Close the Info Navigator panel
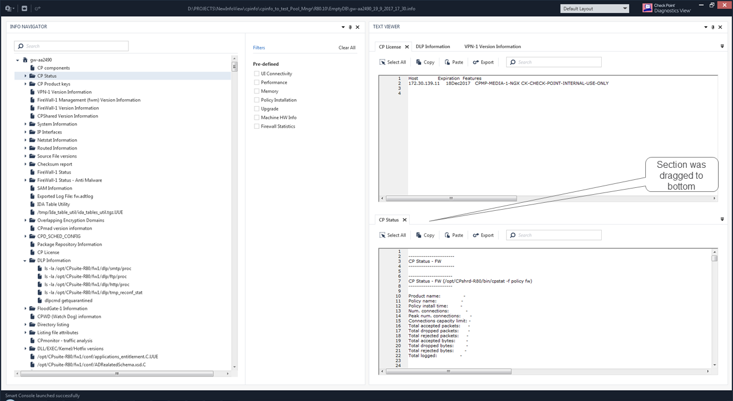 358,27
